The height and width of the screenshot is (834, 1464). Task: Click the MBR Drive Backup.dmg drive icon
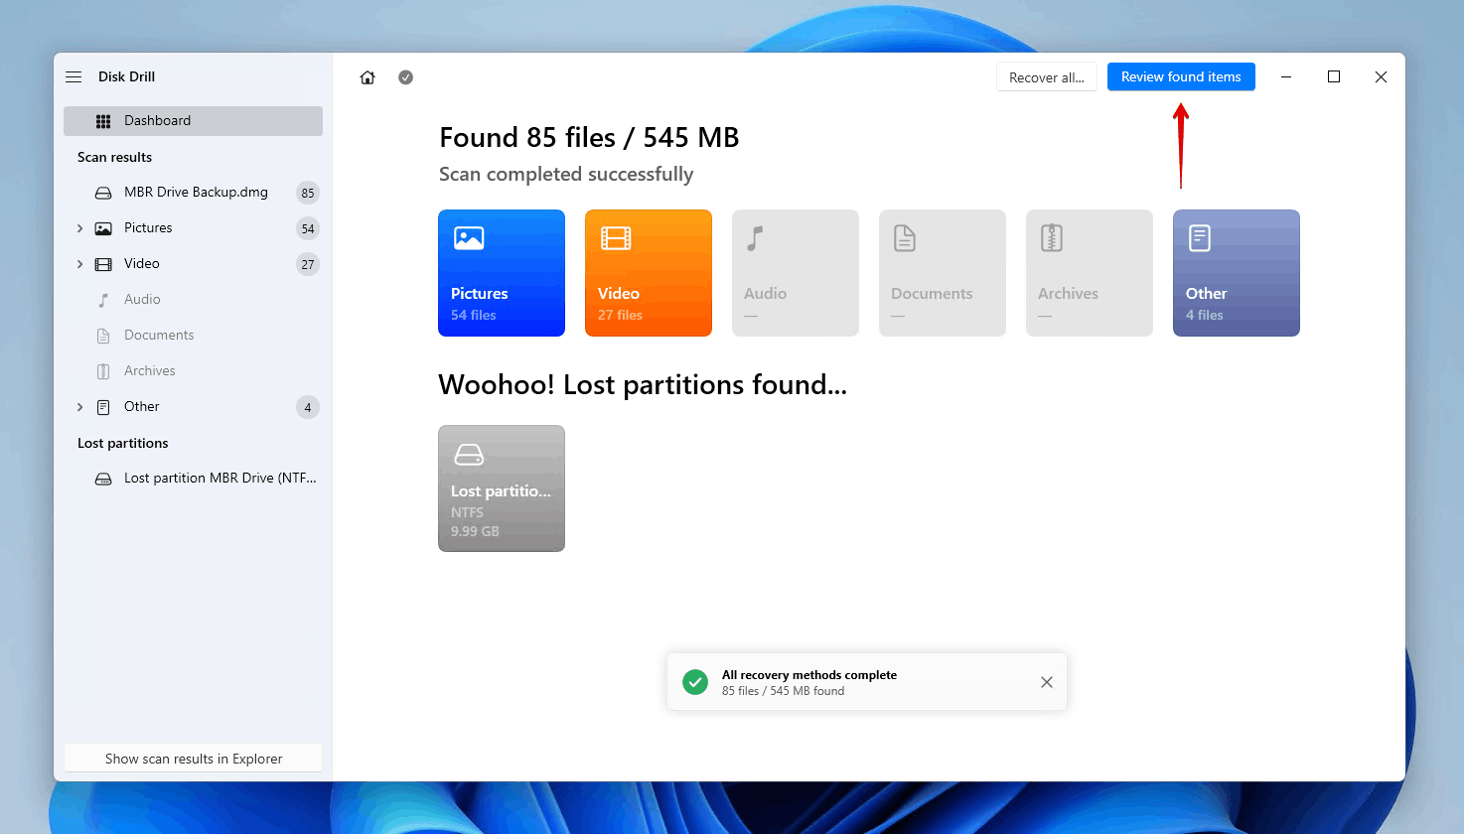click(x=103, y=193)
